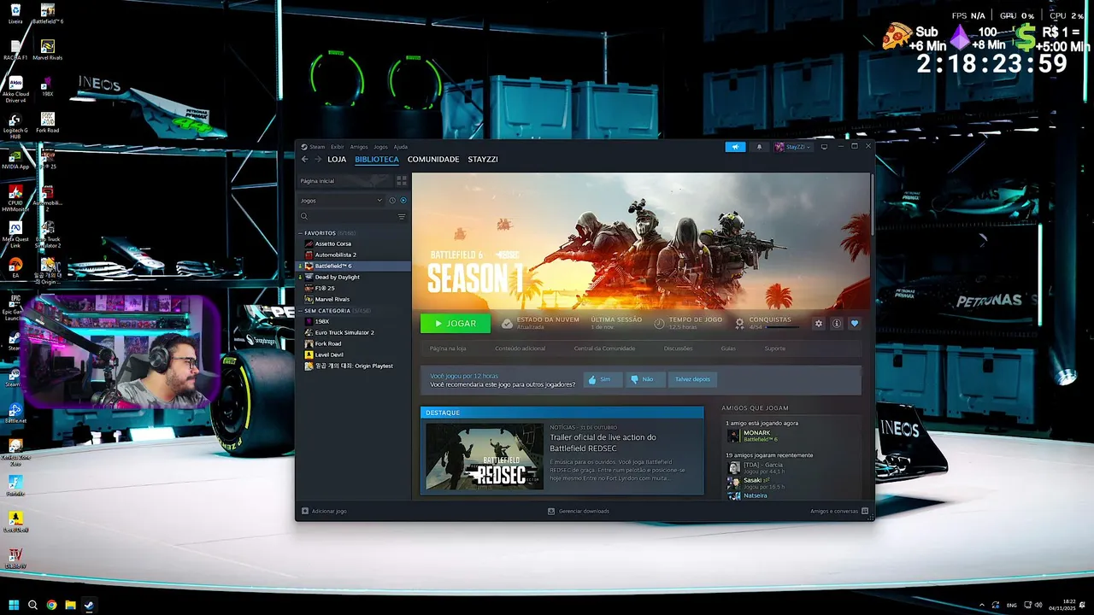Image resolution: width=1094 pixels, height=615 pixels.
Task: Go to the LOJA tab
Action: pos(337,159)
